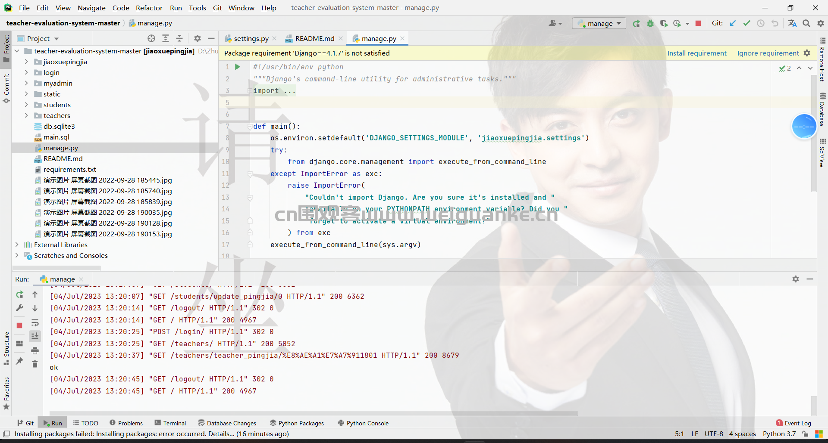
Task: Toggle scroll to end in Run console
Action: pos(35,336)
